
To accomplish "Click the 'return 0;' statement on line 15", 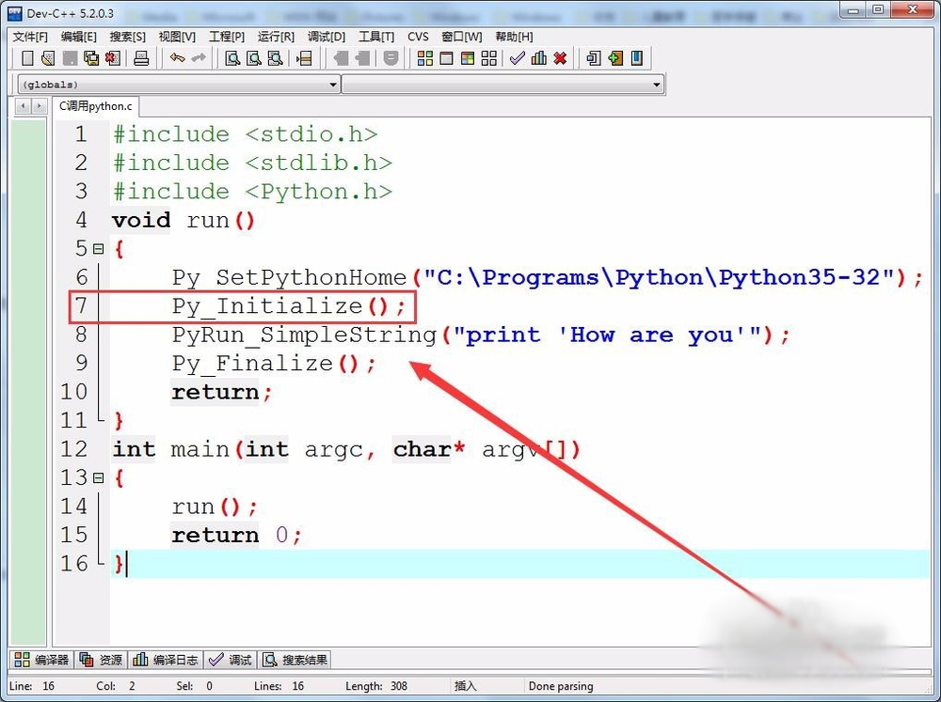I will (236, 535).
